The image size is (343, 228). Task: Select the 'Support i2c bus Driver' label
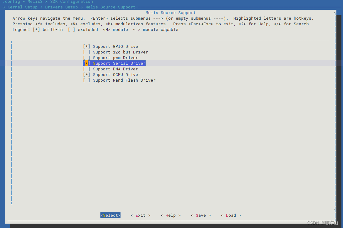point(120,52)
